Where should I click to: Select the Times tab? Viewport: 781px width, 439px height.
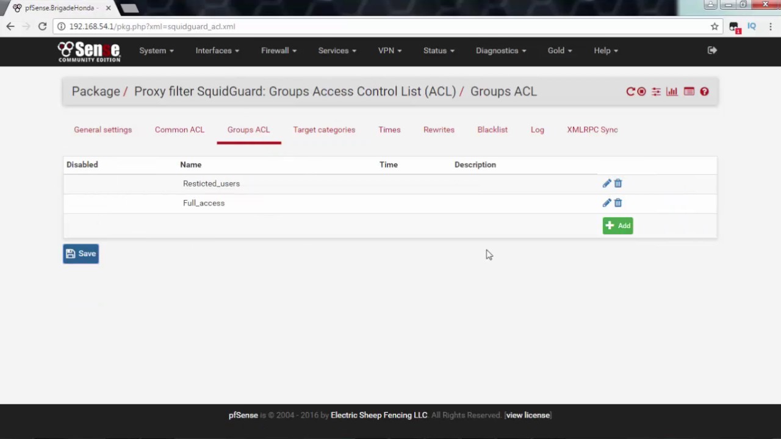pyautogui.click(x=389, y=130)
